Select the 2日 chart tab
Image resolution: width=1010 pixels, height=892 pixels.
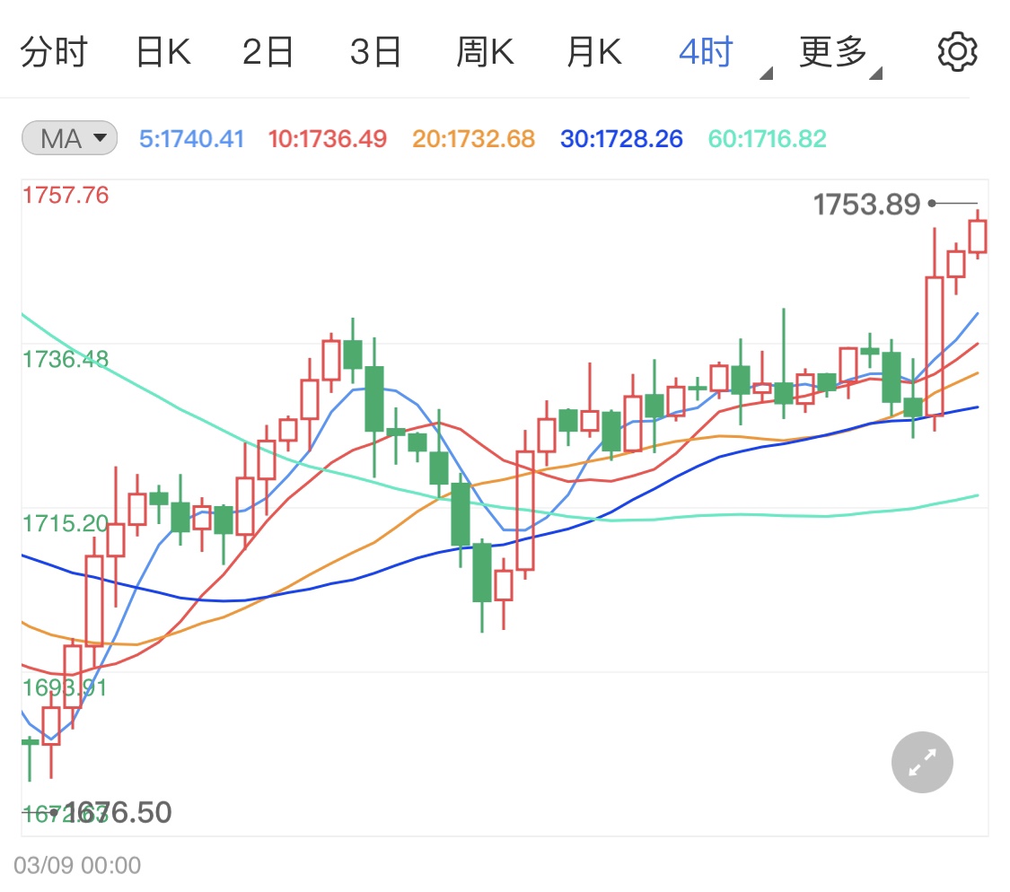(x=268, y=52)
